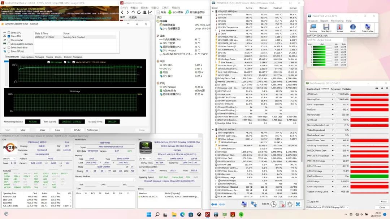Open the GPU Clock sensor dropdown arrow

pyautogui.click(x=332, y=94)
